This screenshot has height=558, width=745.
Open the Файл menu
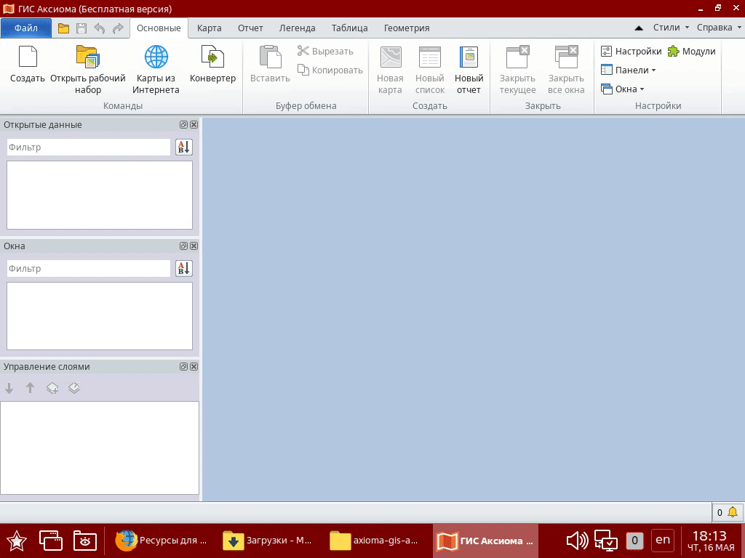tap(26, 28)
